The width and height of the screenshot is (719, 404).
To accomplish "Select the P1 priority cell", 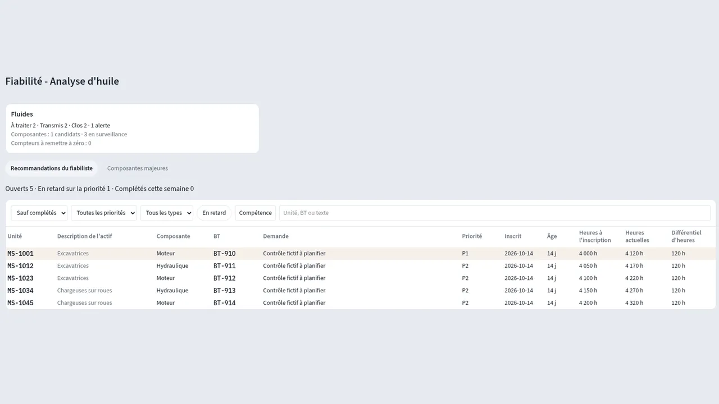I will click(x=465, y=254).
